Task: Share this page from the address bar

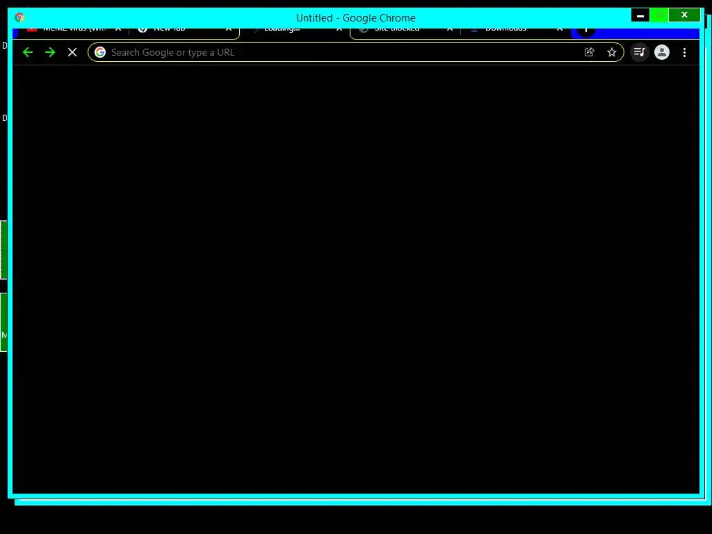Action: tap(590, 52)
